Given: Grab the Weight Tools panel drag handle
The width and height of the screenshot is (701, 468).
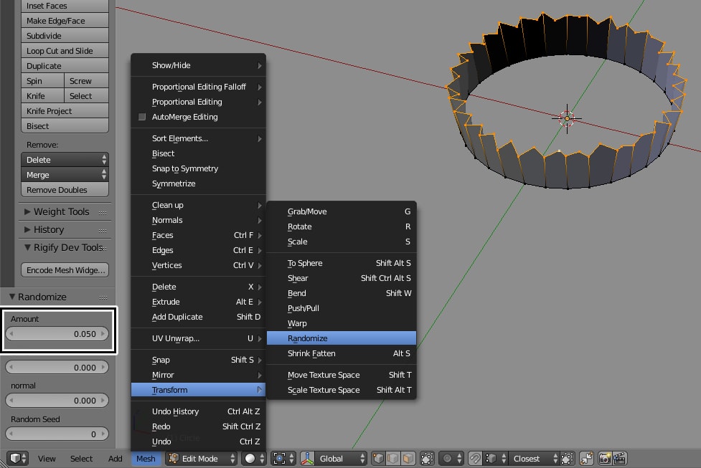Looking at the screenshot, I should pyautogui.click(x=103, y=213).
